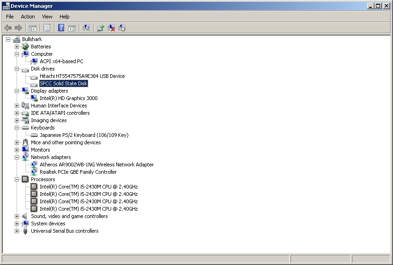Open the Action menu
This screenshot has height=265, width=393.
(28, 17)
